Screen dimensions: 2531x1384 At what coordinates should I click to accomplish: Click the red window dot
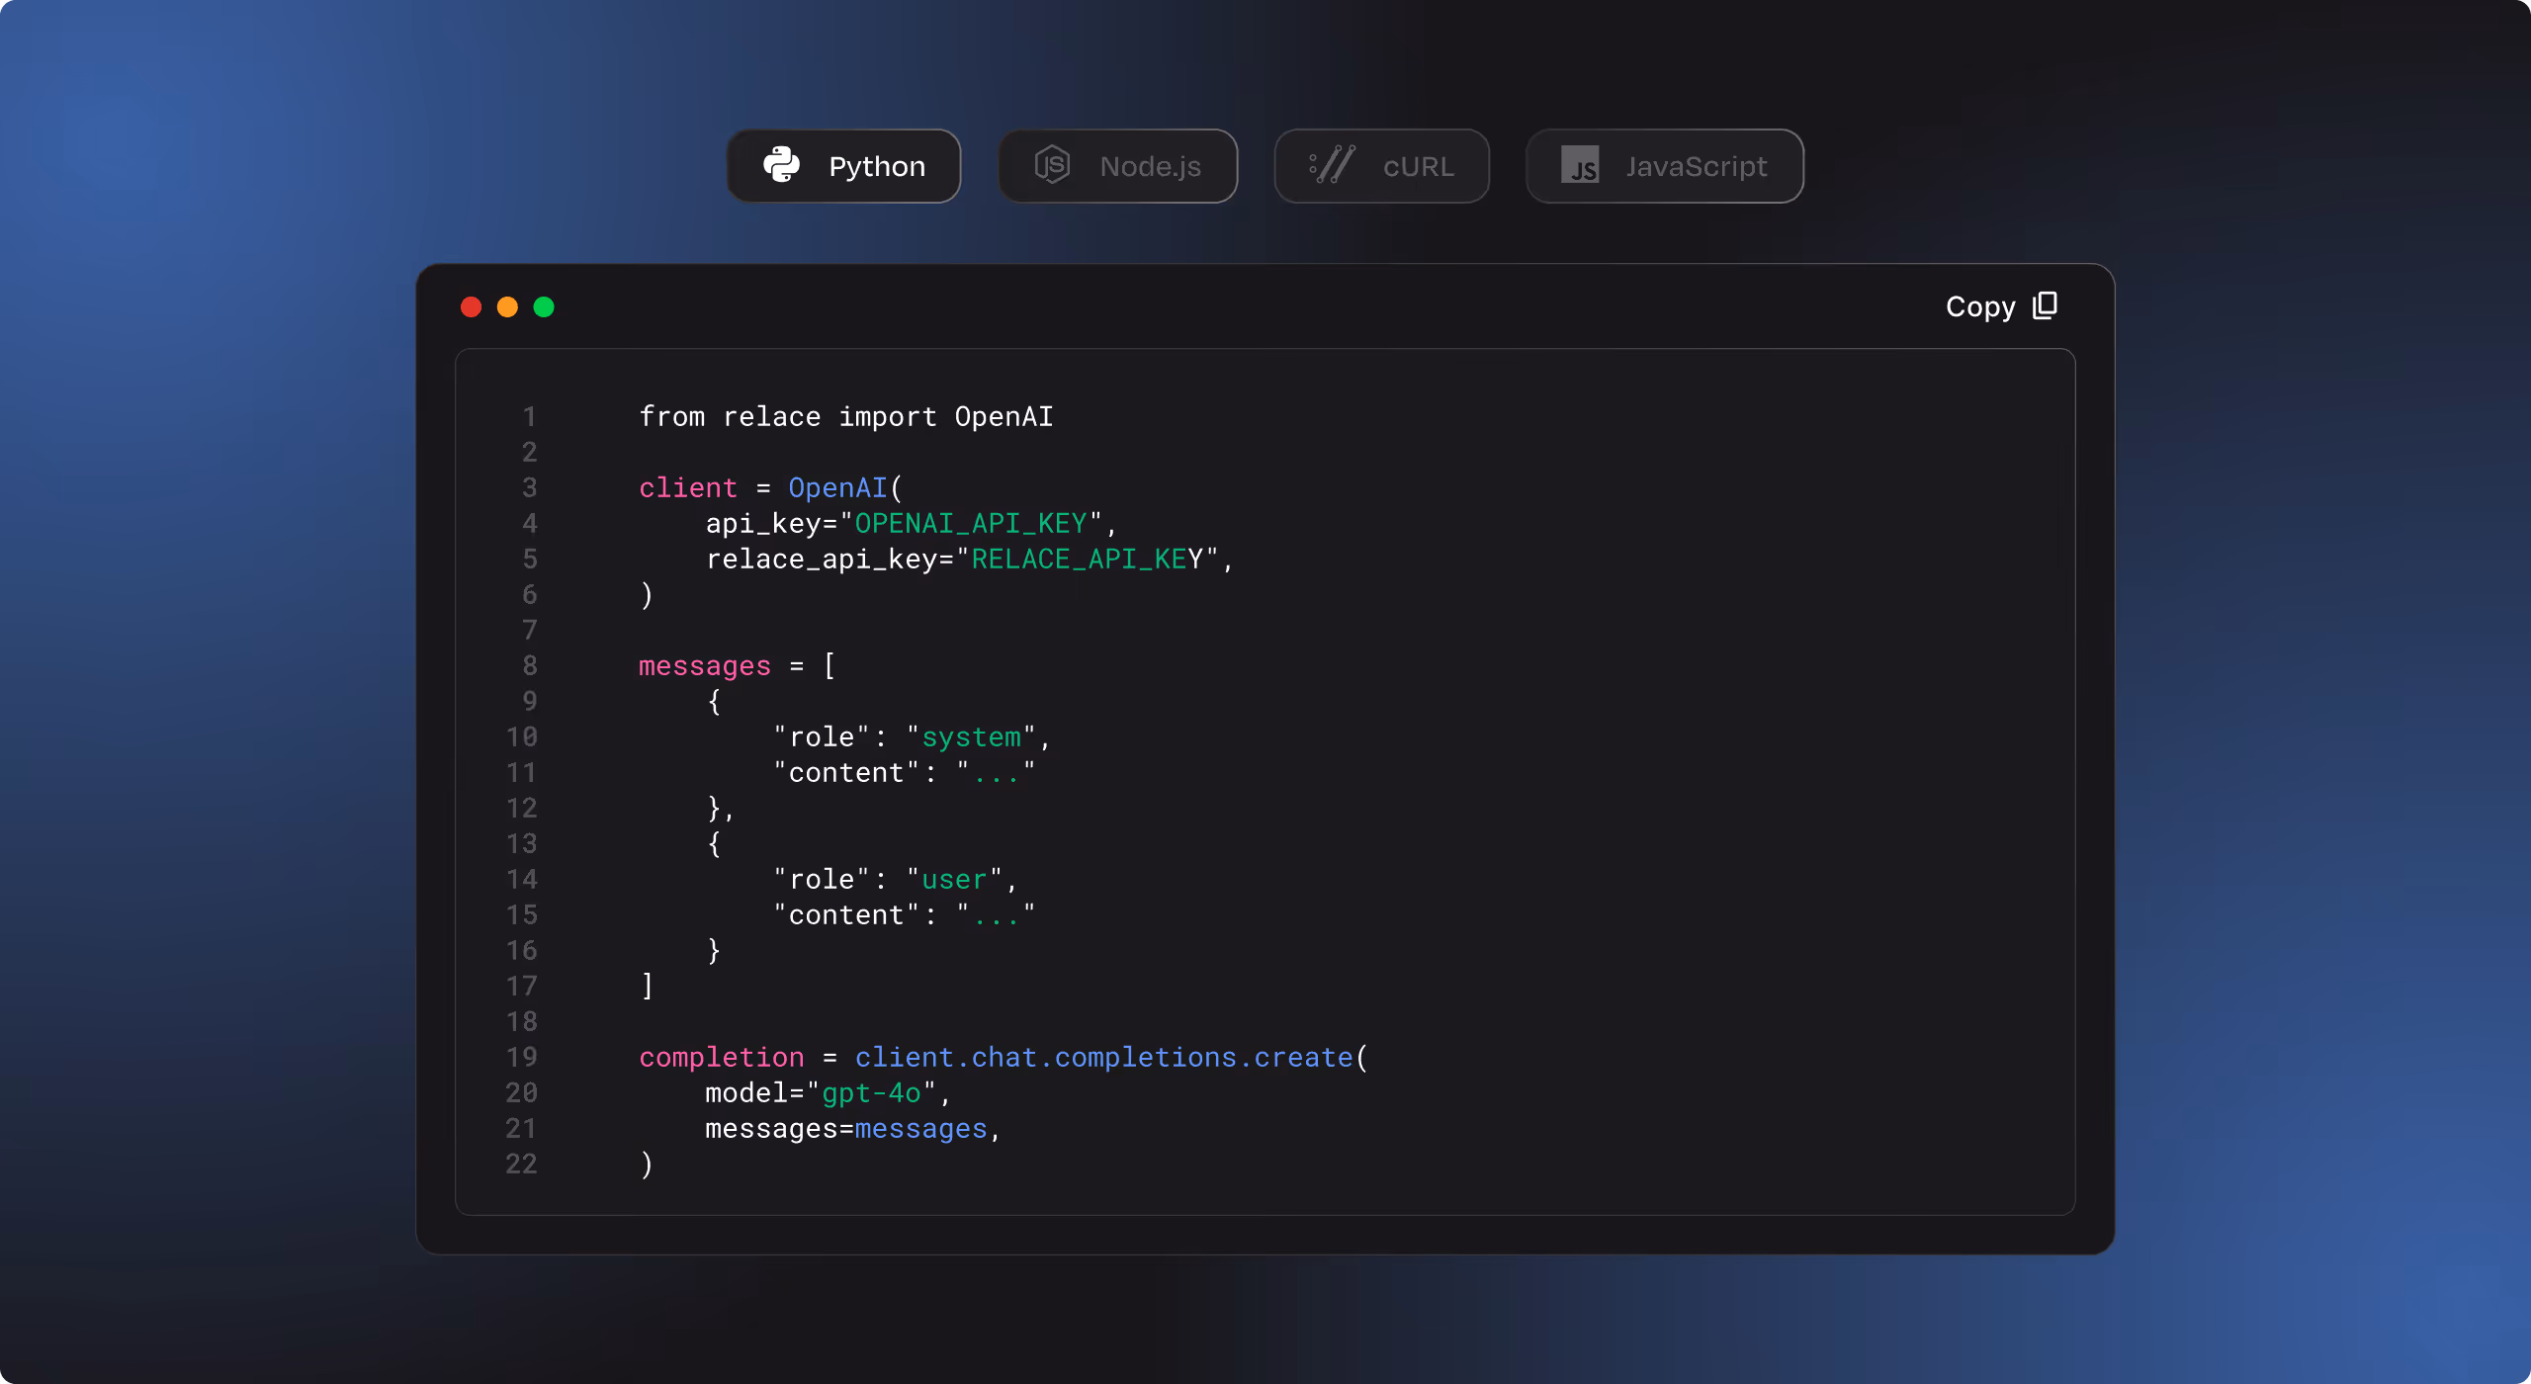click(471, 306)
